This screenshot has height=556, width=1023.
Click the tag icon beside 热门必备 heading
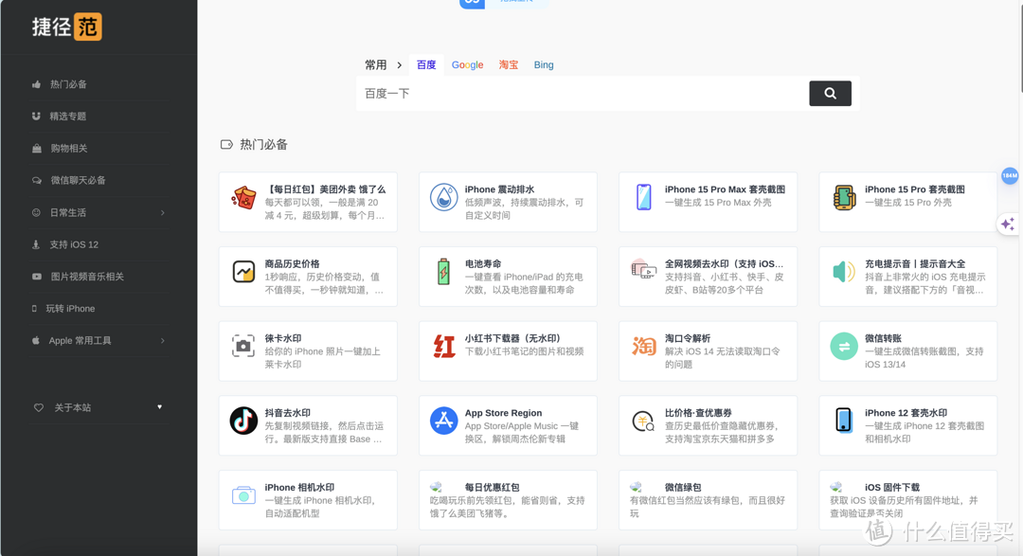coord(226,144)
